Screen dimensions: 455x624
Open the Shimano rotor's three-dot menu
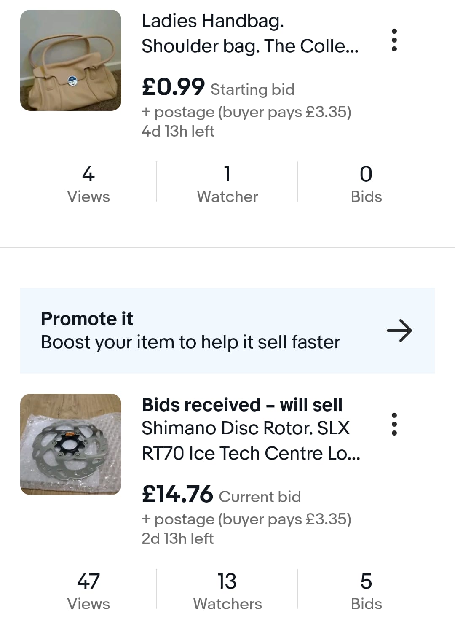point(394,424)
